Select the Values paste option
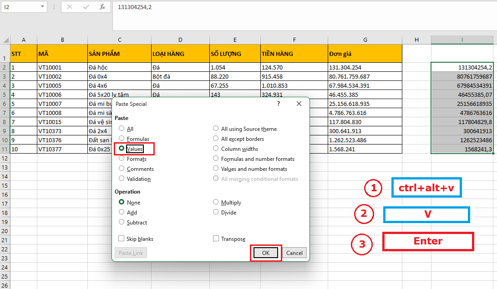This screenshot has width=497, height=289. [122, 149]
